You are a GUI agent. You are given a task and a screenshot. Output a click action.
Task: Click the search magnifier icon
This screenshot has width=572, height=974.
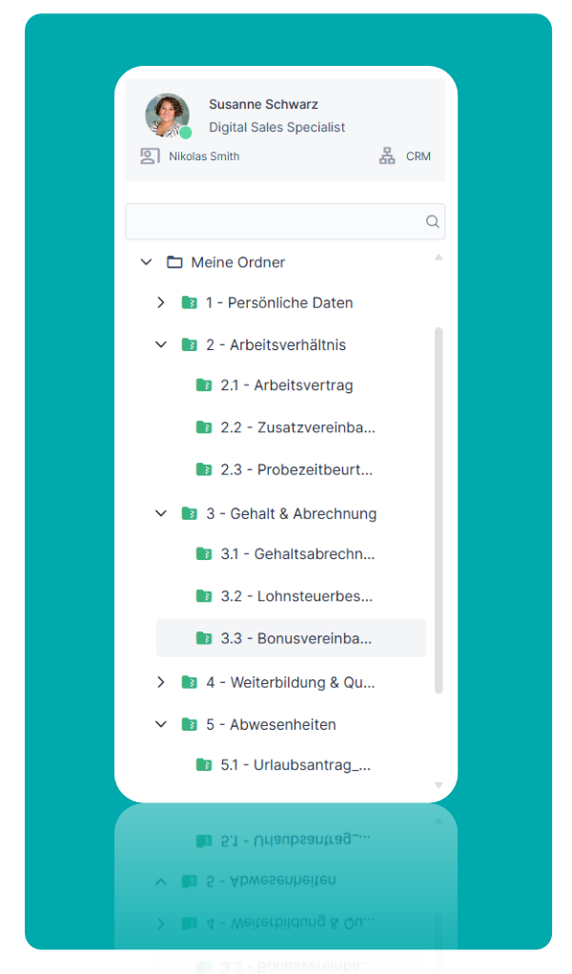tap(432, 221)
